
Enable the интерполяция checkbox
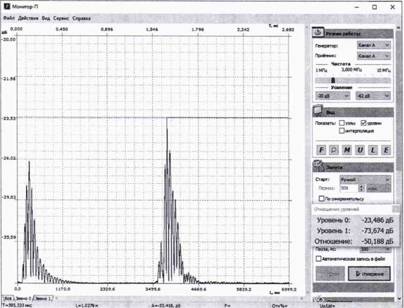342,131
